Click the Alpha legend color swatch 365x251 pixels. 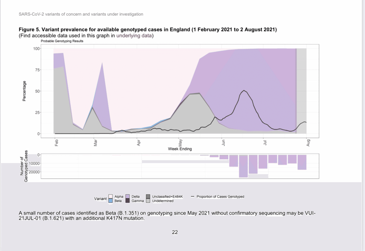(x=111, y=196)
